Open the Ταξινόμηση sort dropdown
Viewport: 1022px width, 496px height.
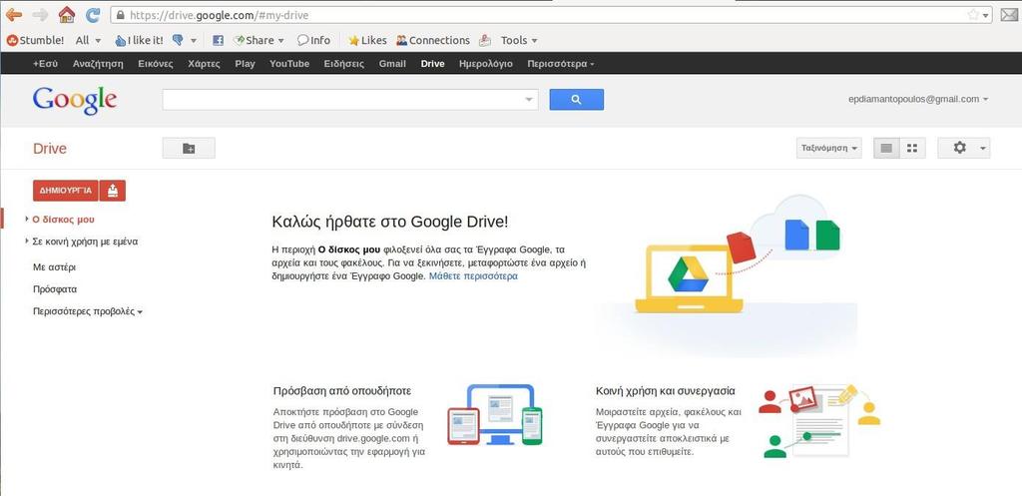tap(829, 148)
